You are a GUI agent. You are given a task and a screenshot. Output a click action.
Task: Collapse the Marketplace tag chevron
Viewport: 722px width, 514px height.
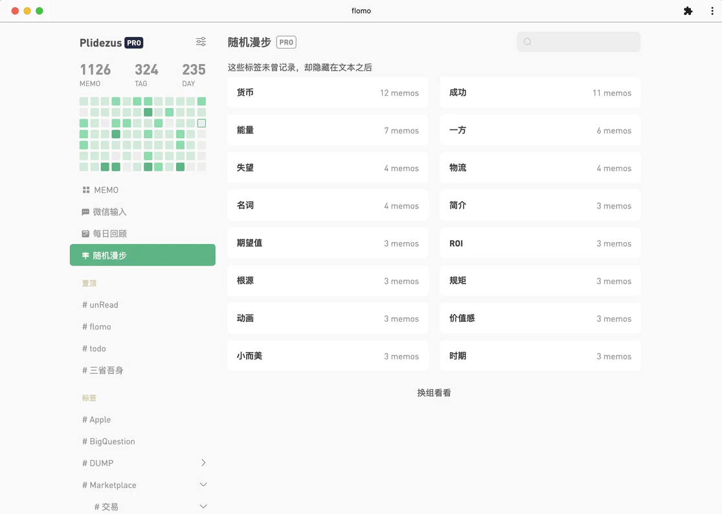pyautogui.click(x=203, y=485)
